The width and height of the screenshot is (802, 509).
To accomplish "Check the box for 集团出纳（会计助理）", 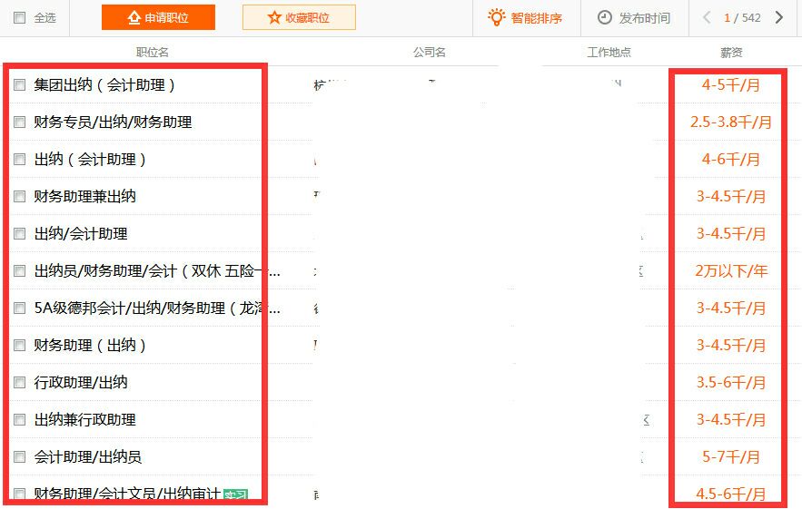I will [x=20, y=85].
